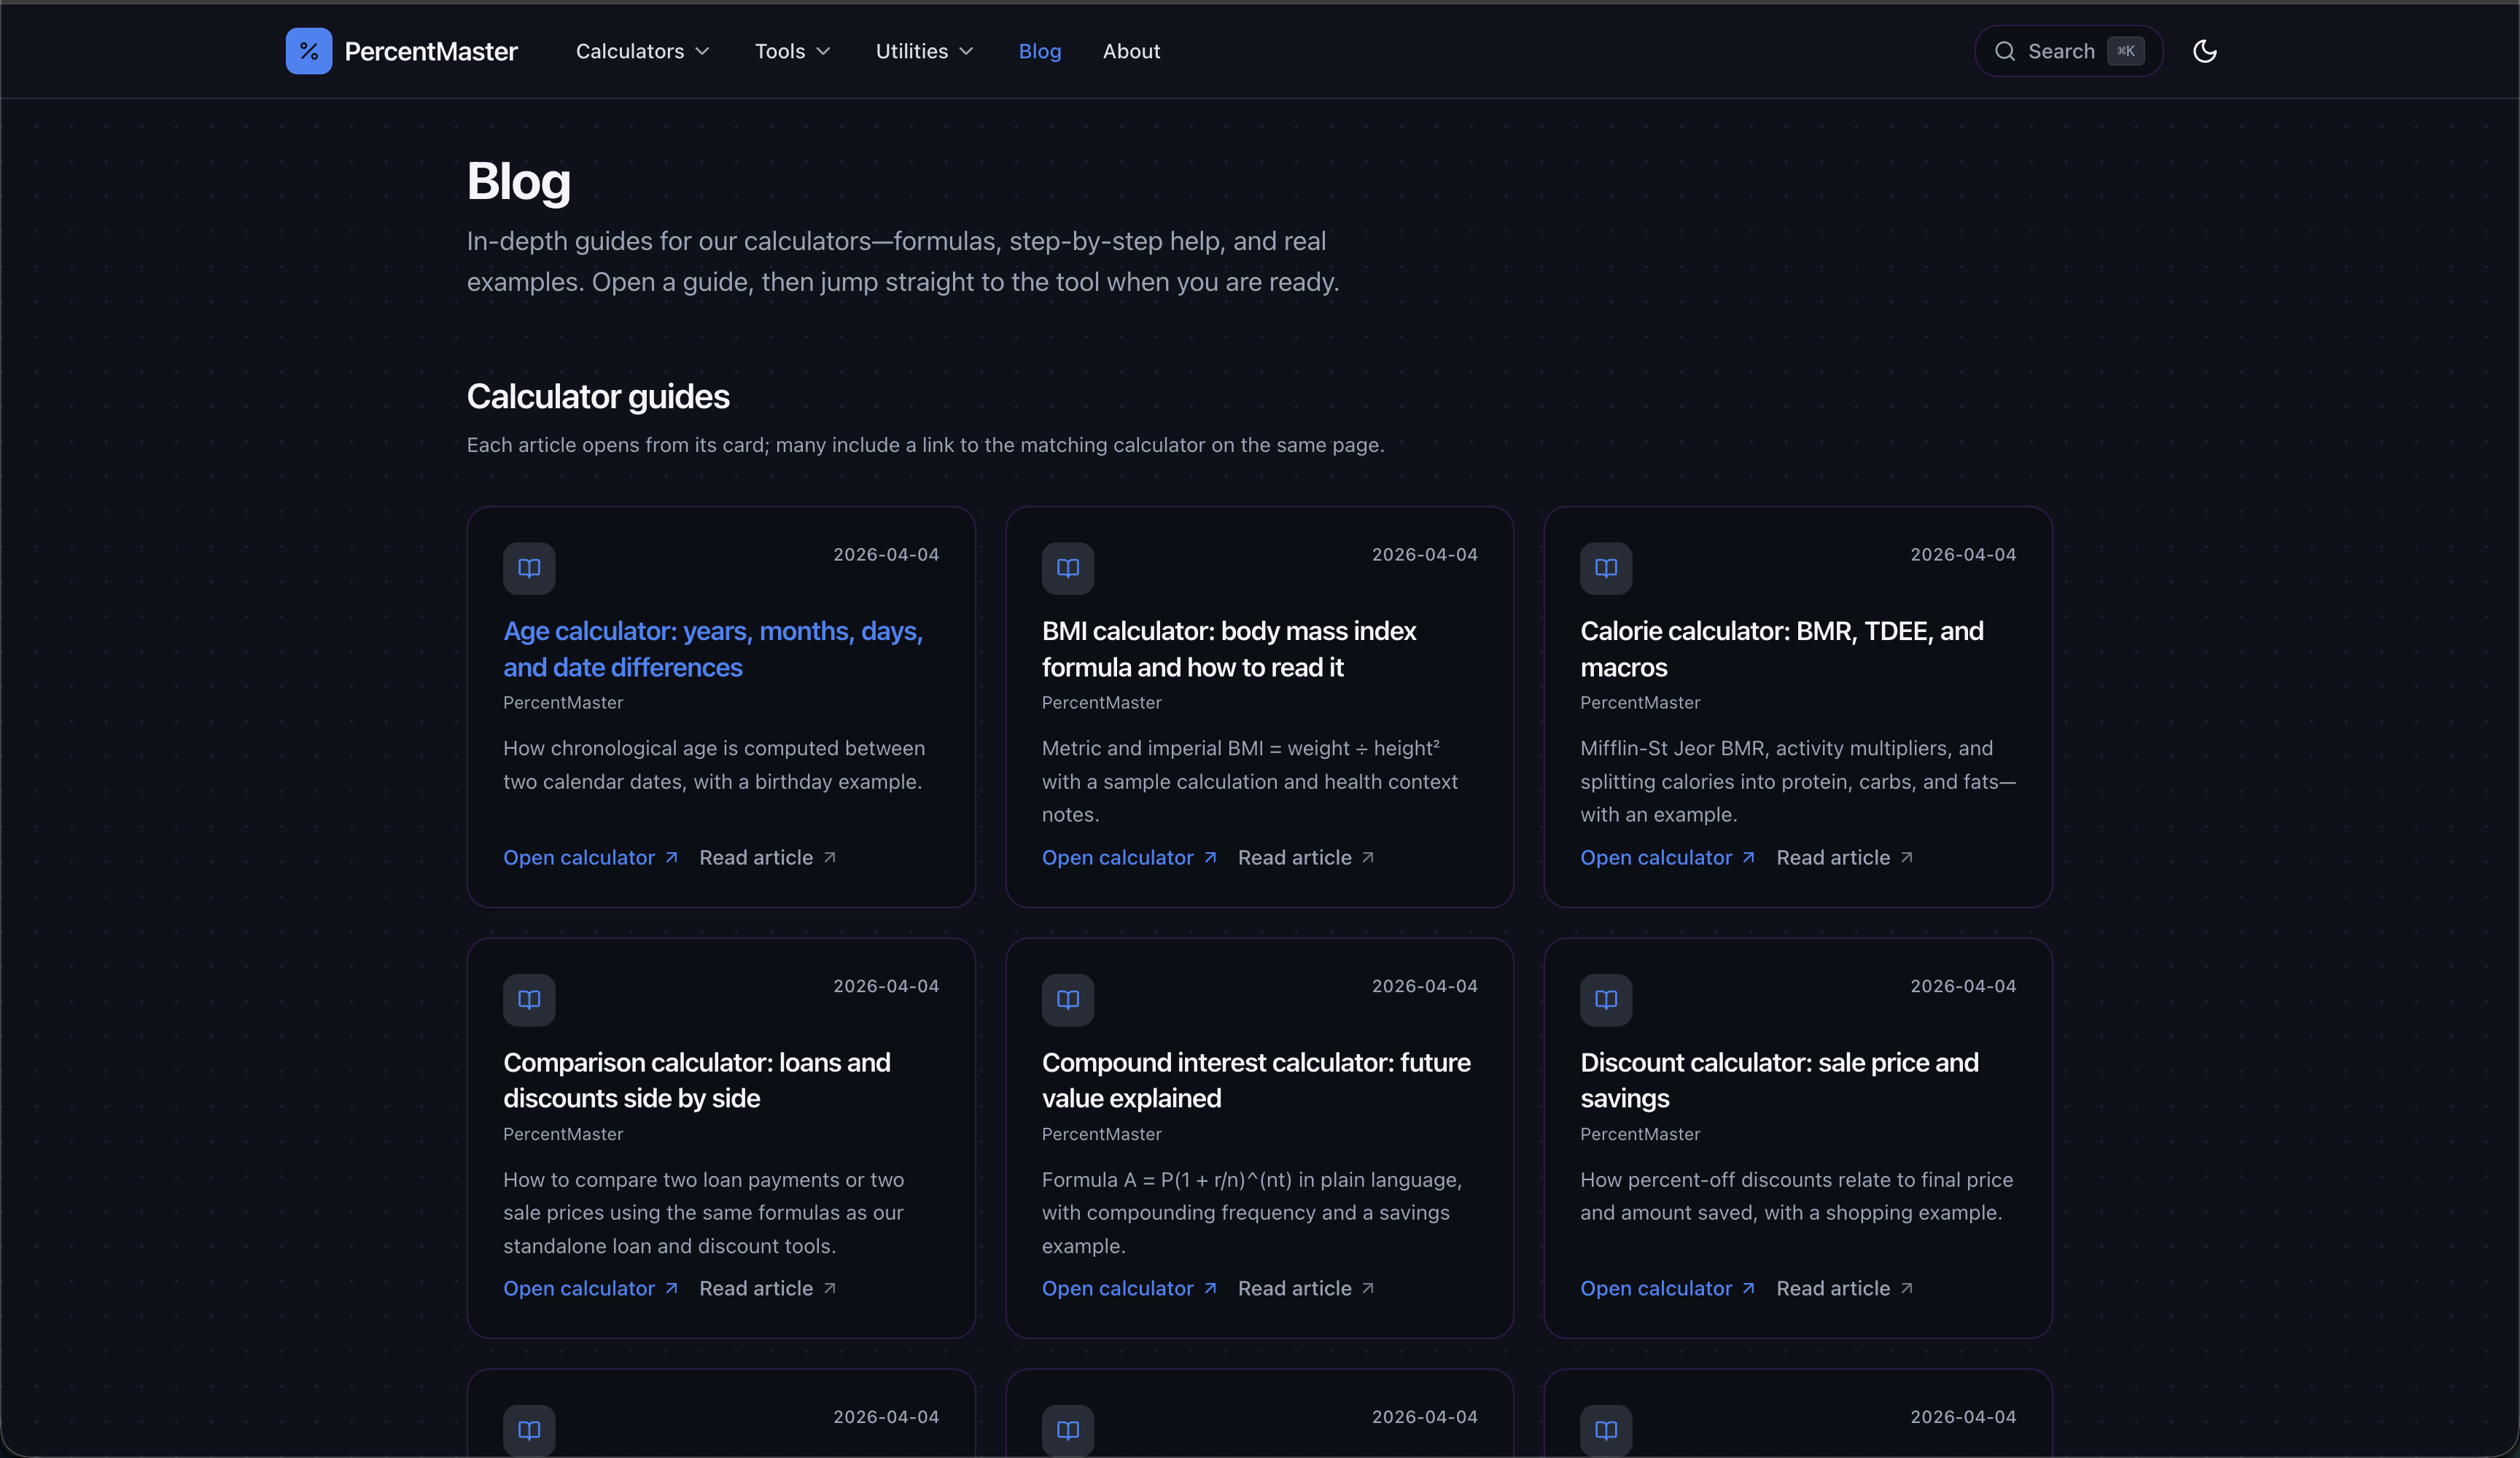Viewport: 2520px width, 1458px height.
Task: Toggle dark mode with the moon icon
Action: (2204, 51)
